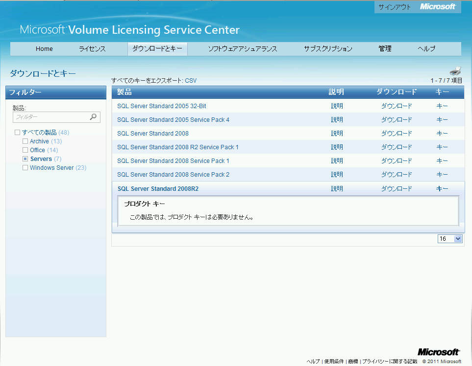Click キー for SQL Server Standard 2008R2
The height and width of the screenshot is (366, 472).
click(442, 189)
